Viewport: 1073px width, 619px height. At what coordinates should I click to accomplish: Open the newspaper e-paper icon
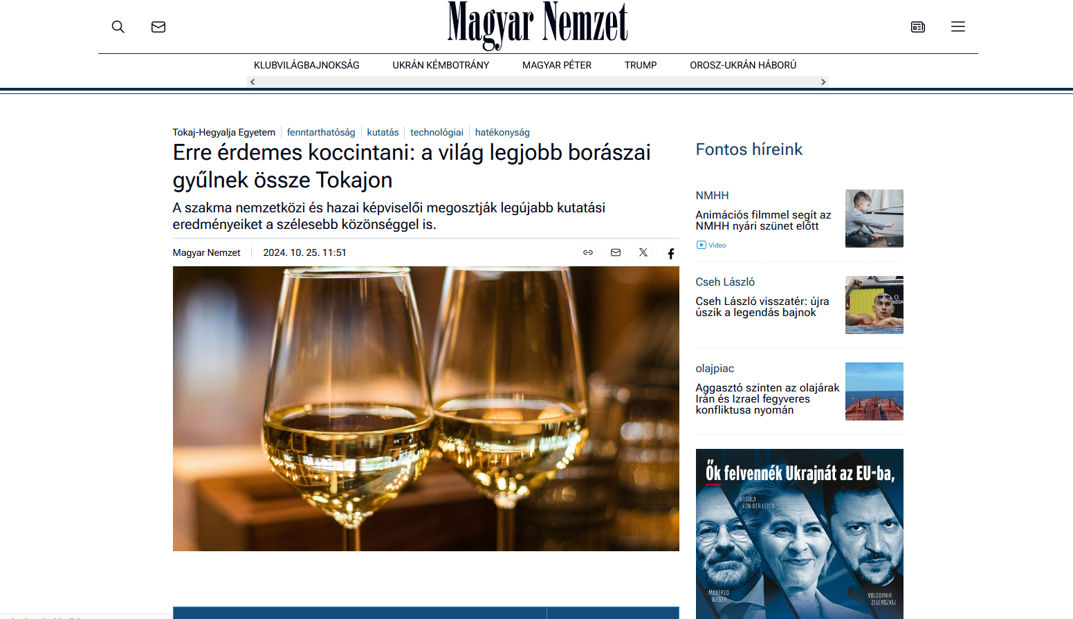pyautogui.click(x=918, y=27)
